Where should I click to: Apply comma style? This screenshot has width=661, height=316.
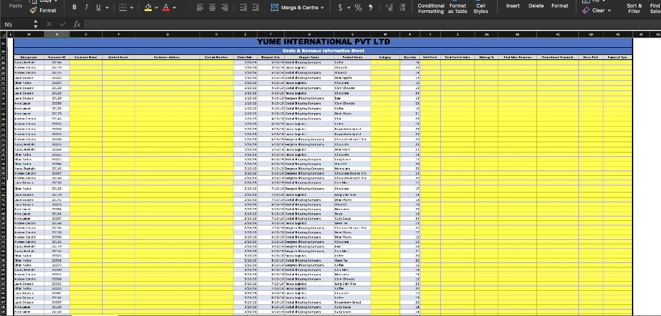(371, 7)
